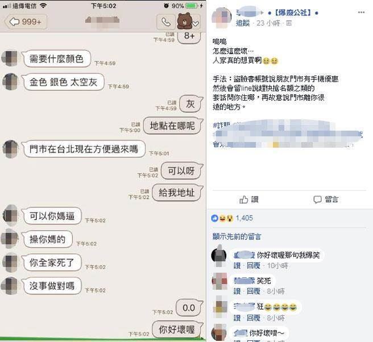Tap the back arrow showing 999+
373x342 pixels.
26,22
